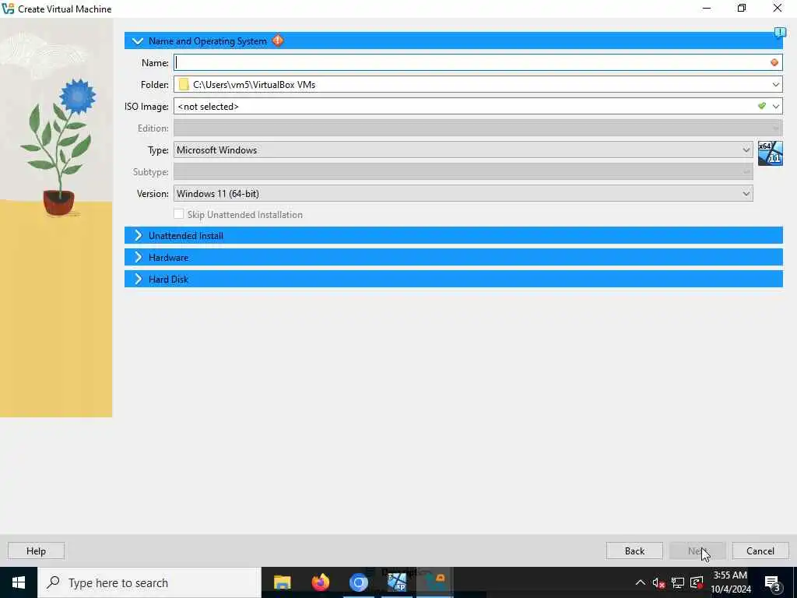Open the Version dropdown showing Windows 11 (64-bit)

tap(463, 194)
